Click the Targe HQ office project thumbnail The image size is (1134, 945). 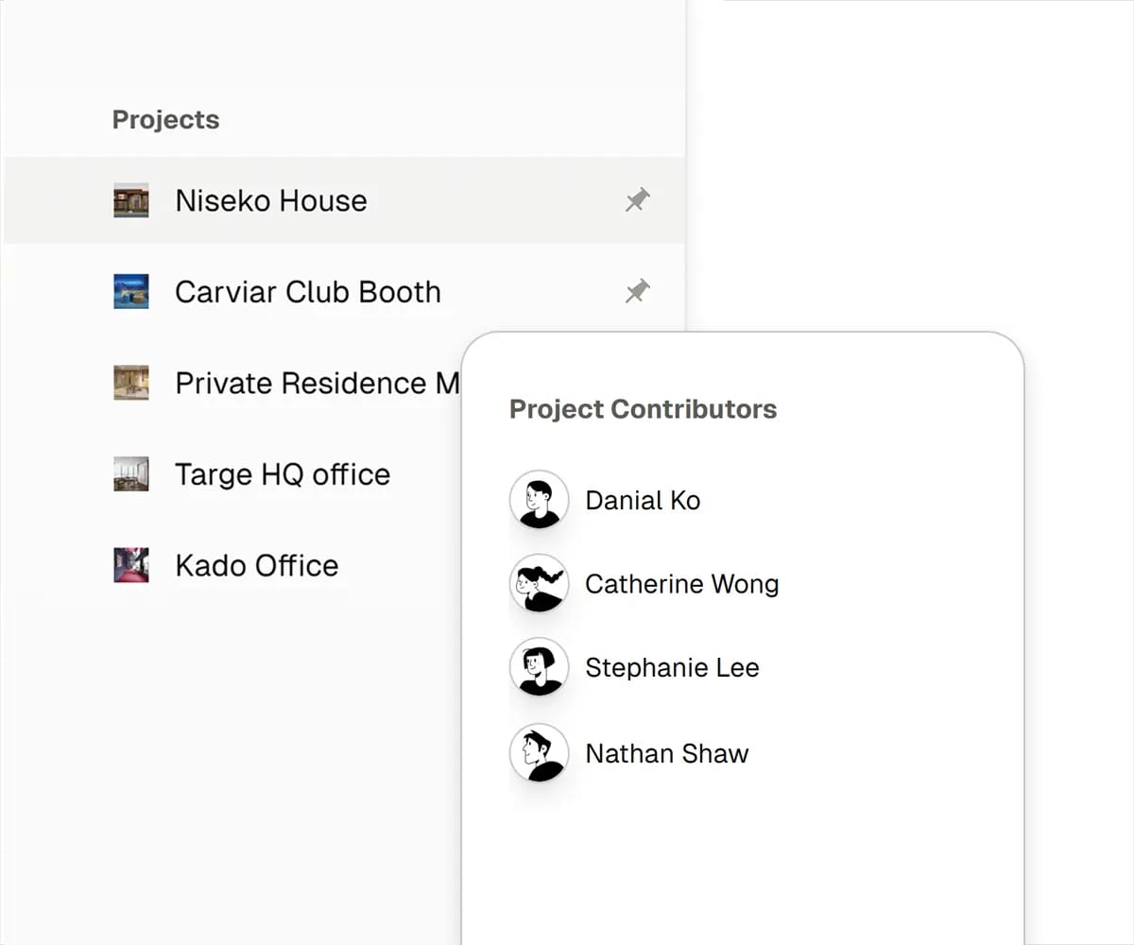(132, 474)
